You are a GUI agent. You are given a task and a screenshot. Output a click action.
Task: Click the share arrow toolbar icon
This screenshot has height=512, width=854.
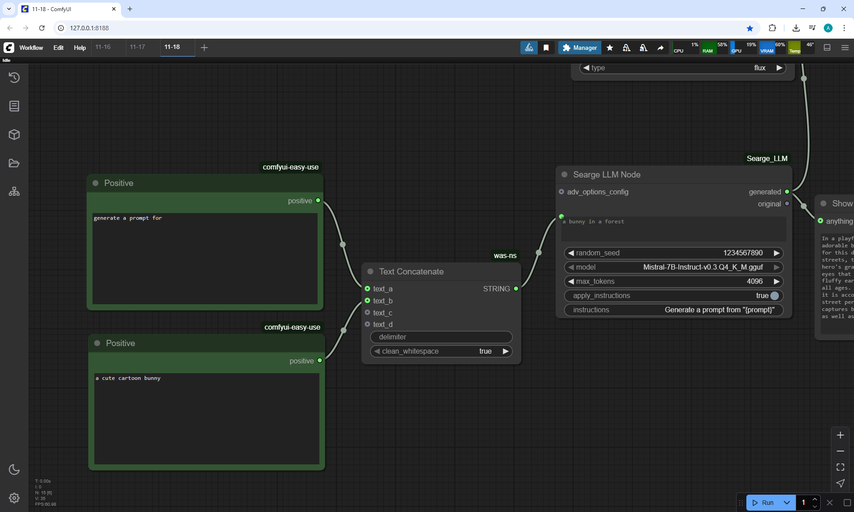[661, 48]
